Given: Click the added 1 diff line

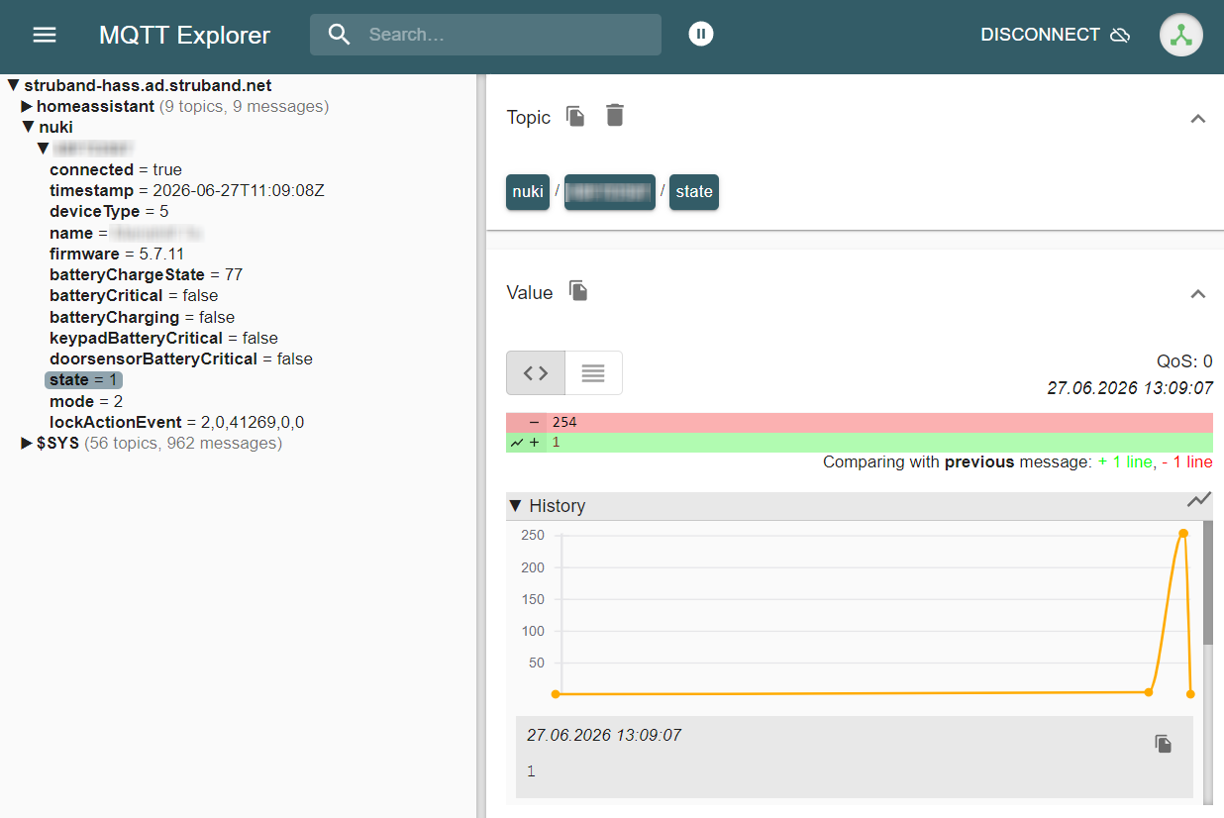Looking at the screenshot, I should pyautogui.click(x=860, y=443).
